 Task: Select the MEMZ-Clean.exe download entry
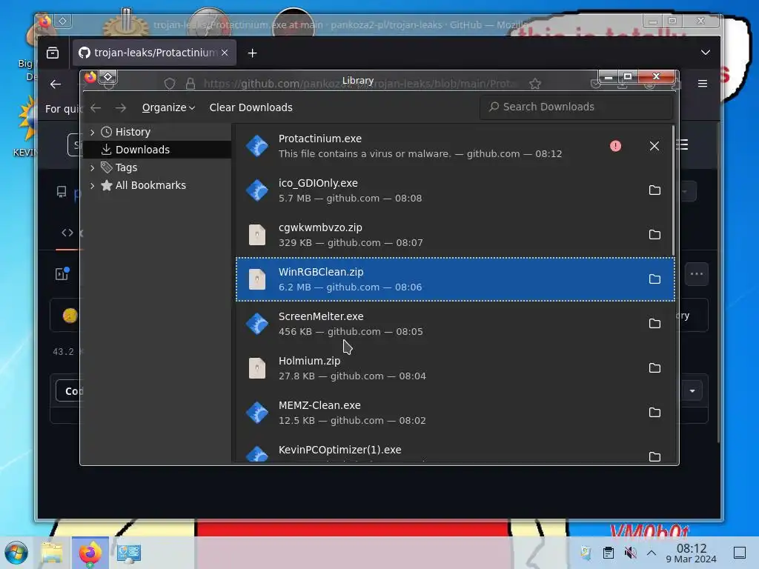[x=454, y=413]
